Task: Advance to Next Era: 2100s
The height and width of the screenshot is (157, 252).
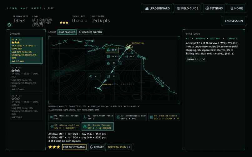Action: [119, 147]
